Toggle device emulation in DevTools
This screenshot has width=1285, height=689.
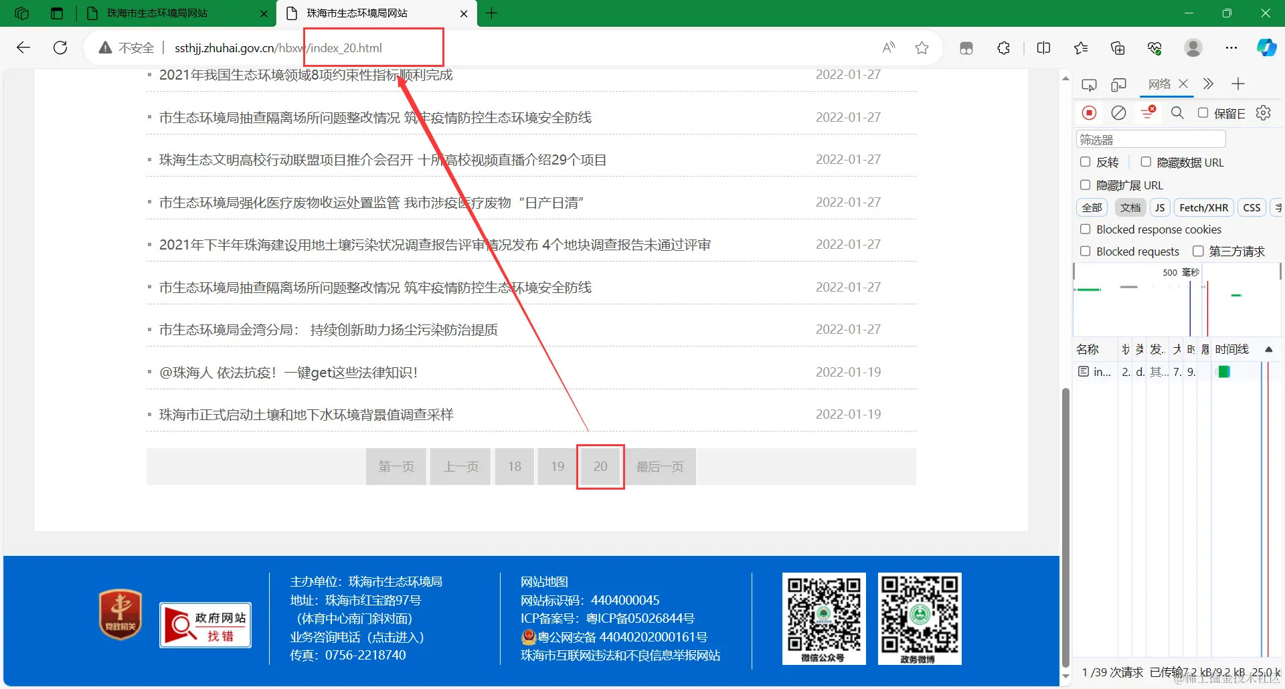(x=1118, y=84)
